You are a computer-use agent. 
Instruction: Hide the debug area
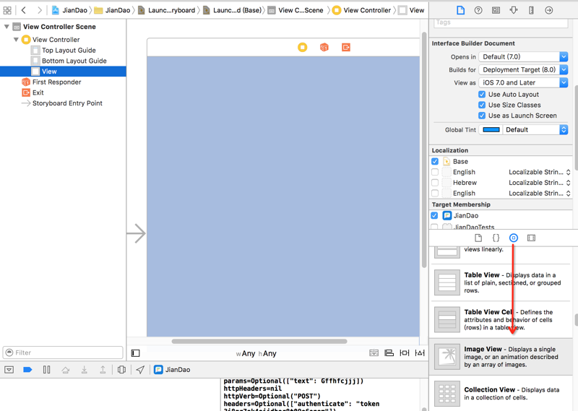point(9,369)
